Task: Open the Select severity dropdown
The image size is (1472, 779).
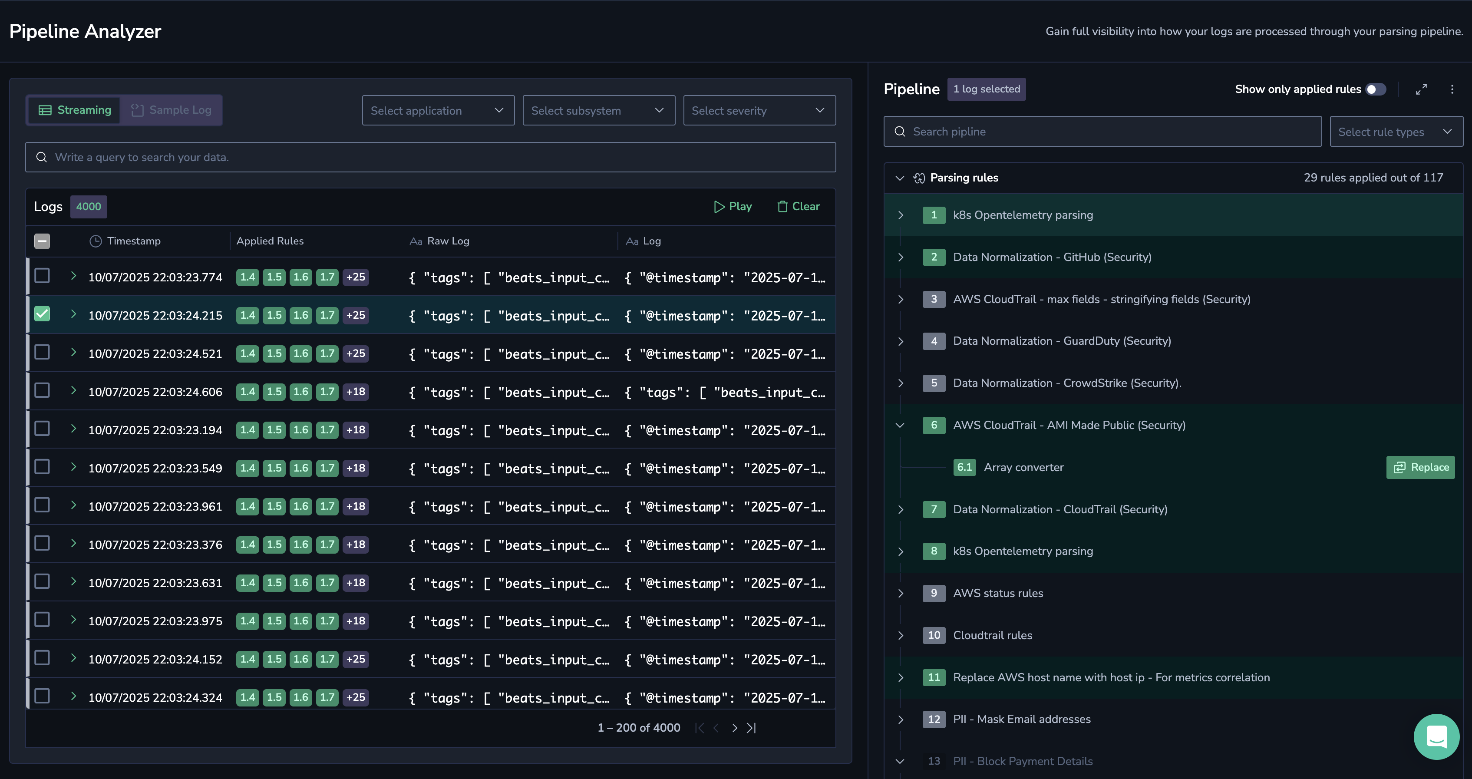Action: (759, 110)
